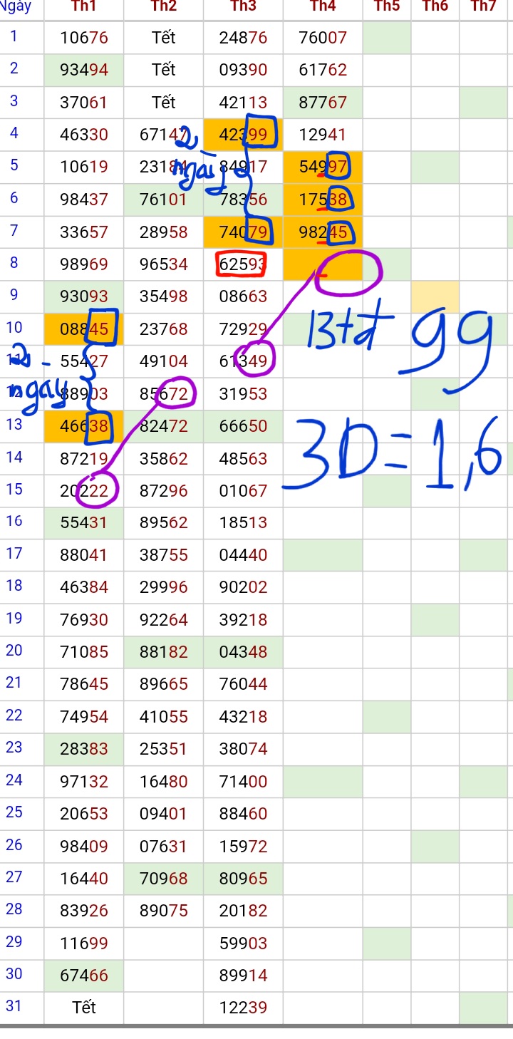Image resolution: width=513 pixels, height=1039 pixels.
Task: Click the light yellow cell under Th6
Action: (x=435, y=296)
